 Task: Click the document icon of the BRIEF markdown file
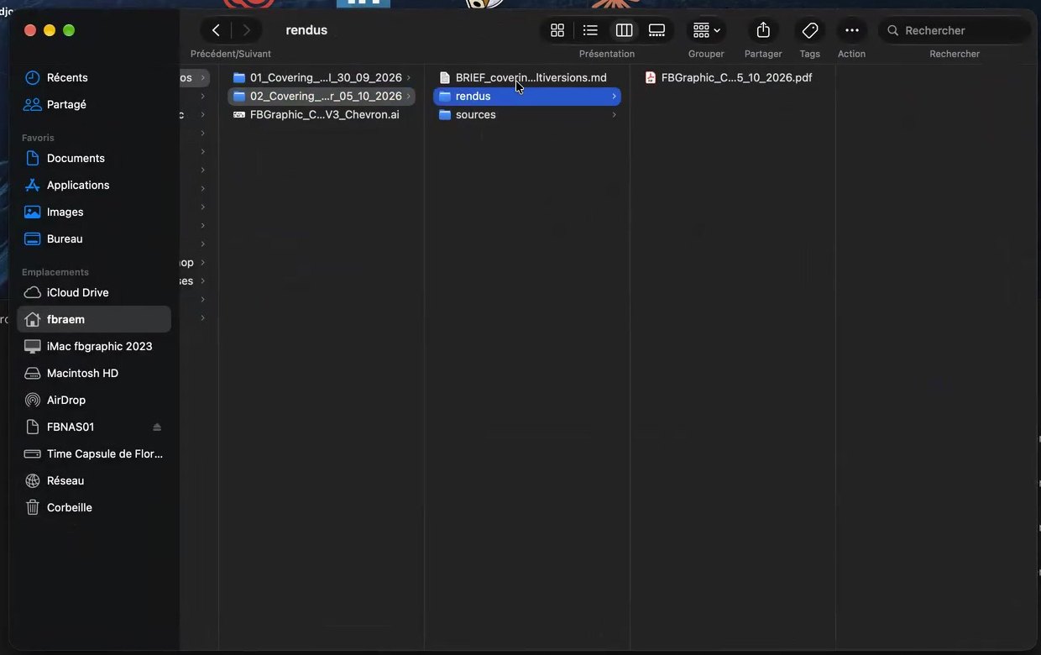coord(445,77)
